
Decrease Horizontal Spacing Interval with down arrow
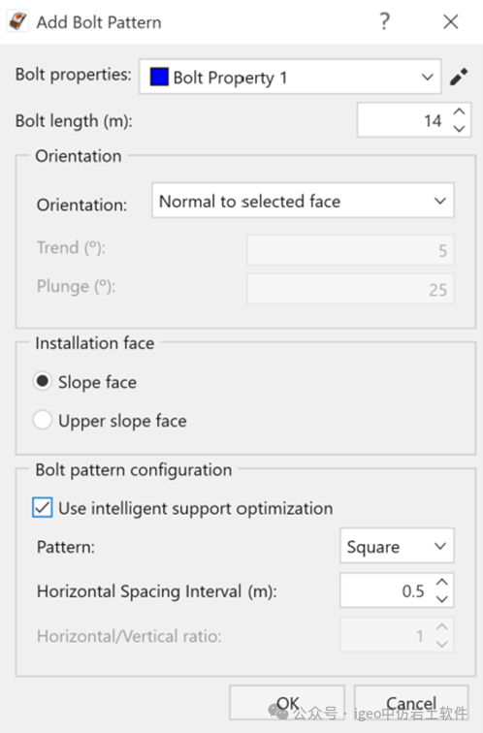[x=442, y=599]
